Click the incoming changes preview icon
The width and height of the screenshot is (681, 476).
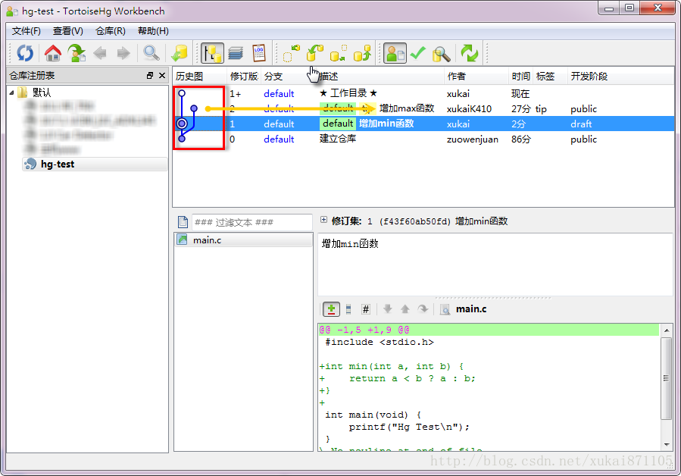click(292, 53)
